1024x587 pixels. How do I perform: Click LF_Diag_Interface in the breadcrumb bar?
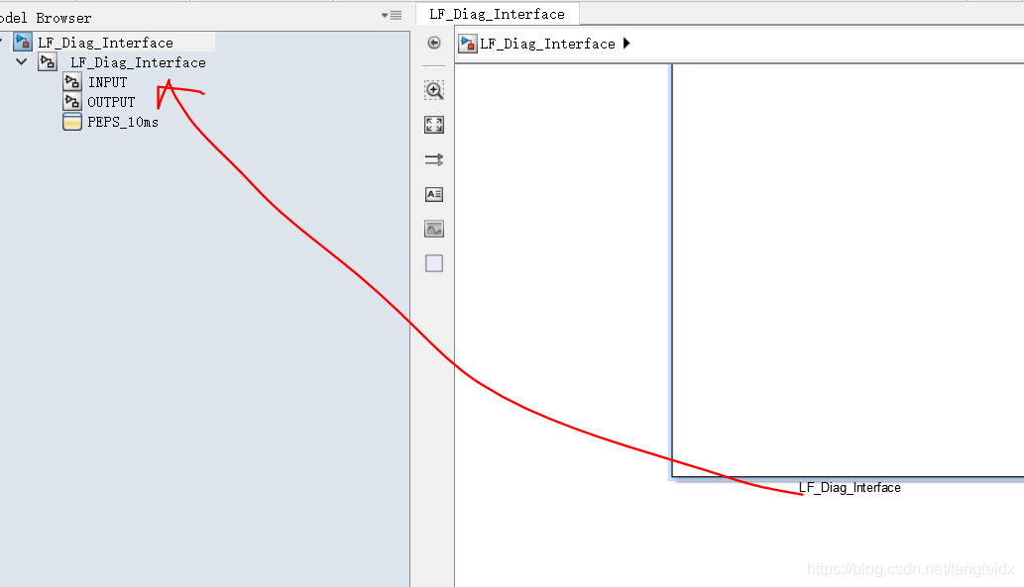[x=547, y=44]
